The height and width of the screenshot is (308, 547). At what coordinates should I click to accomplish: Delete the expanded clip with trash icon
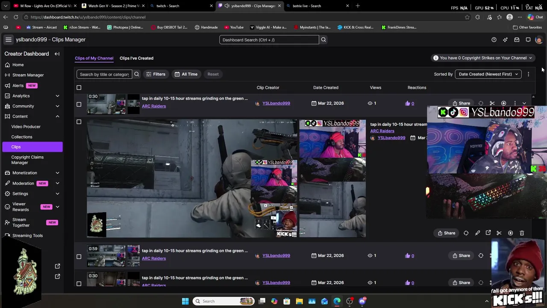[522, 233]
